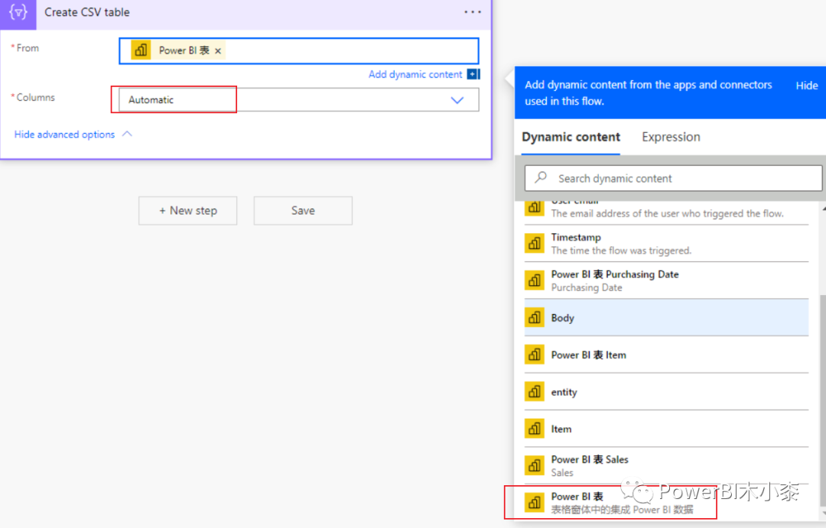Hide the dynamic content panel

pos(807,86)
